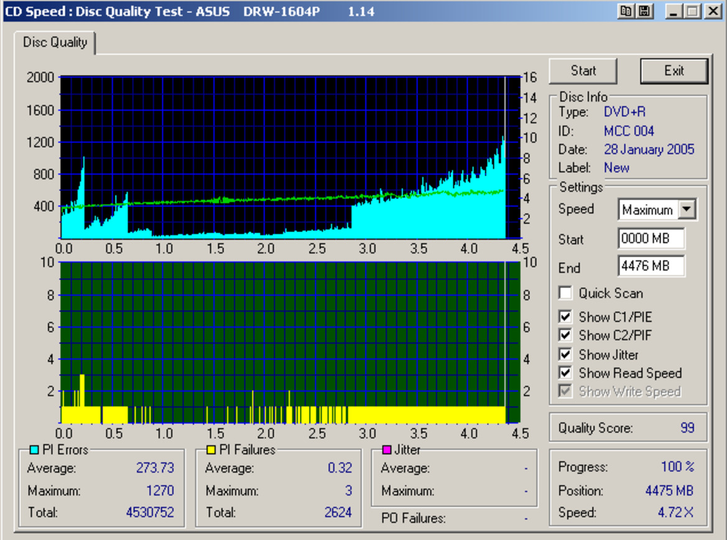Click PI Failures total 2624

(338, 512)
